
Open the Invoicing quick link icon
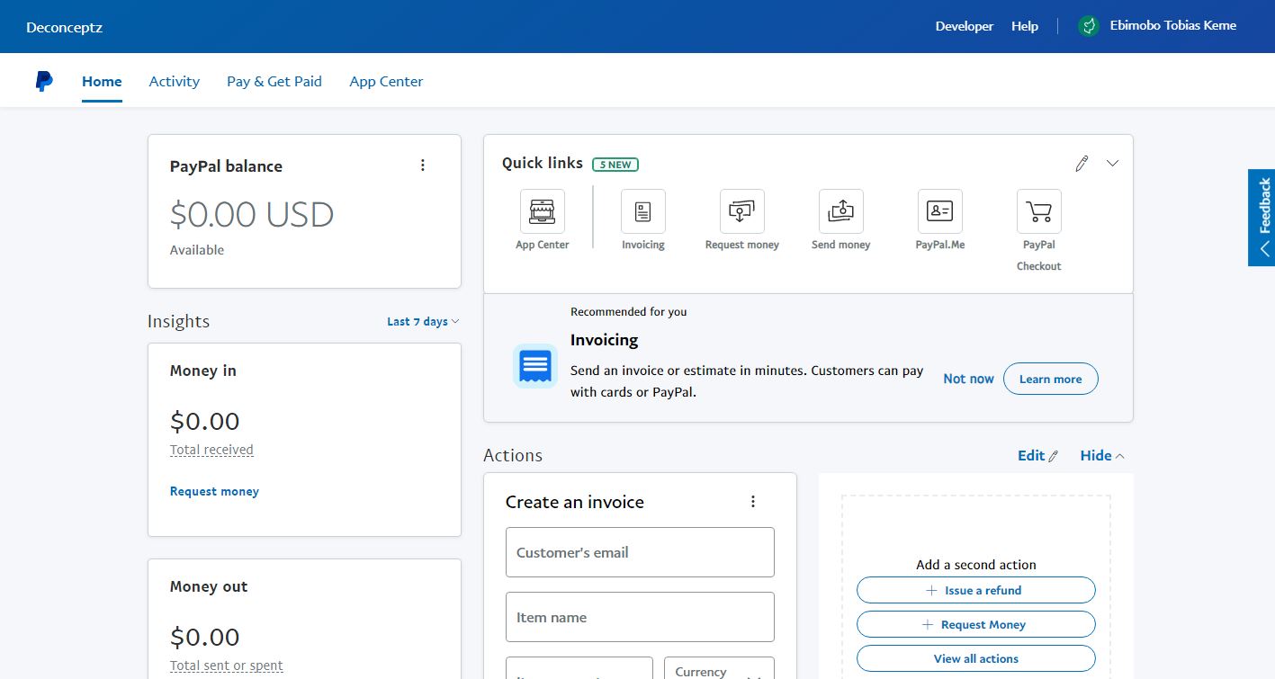tap(643, 211)
